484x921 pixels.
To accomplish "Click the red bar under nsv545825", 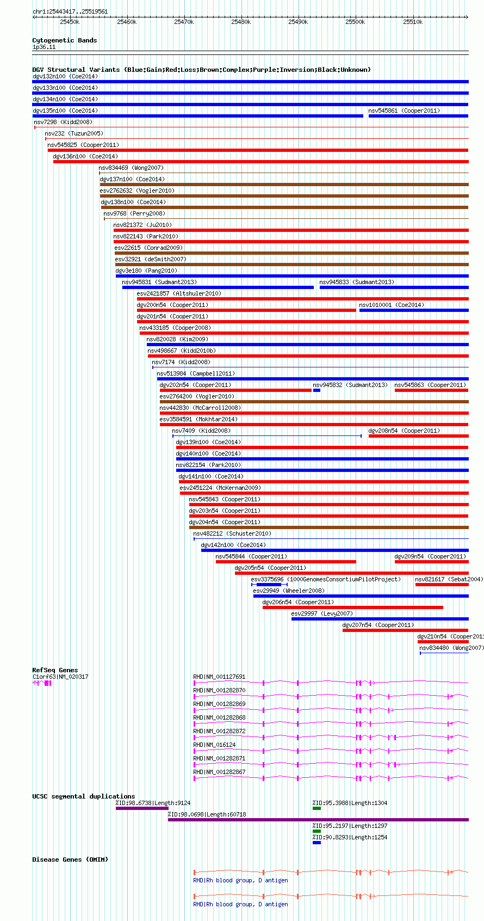I will coord(258,150).
